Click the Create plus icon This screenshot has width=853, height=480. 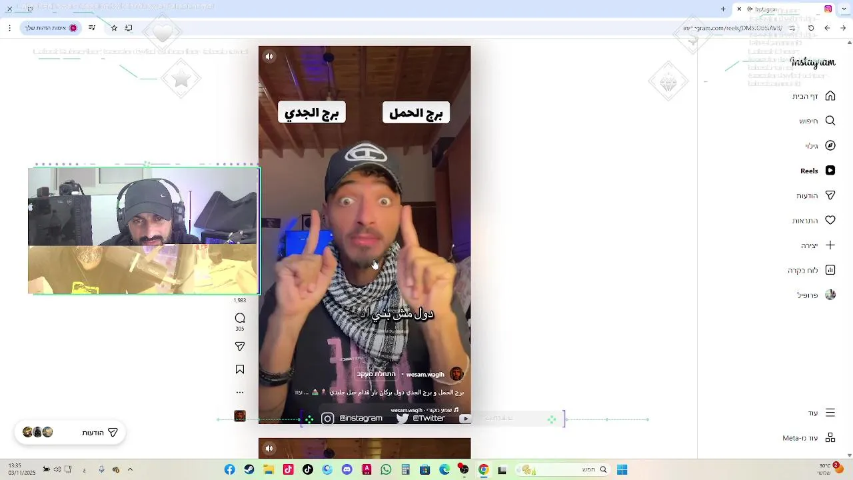[x=830, y=245]
